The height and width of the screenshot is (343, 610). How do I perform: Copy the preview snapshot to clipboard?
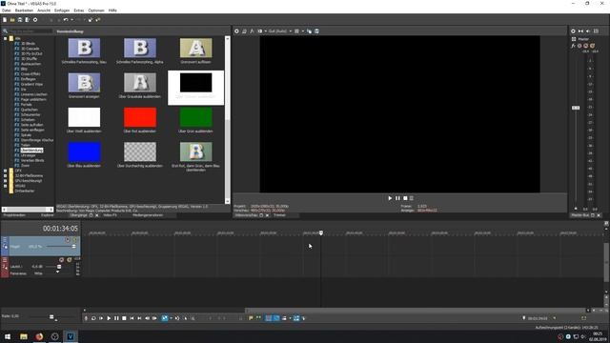[309, 31]
